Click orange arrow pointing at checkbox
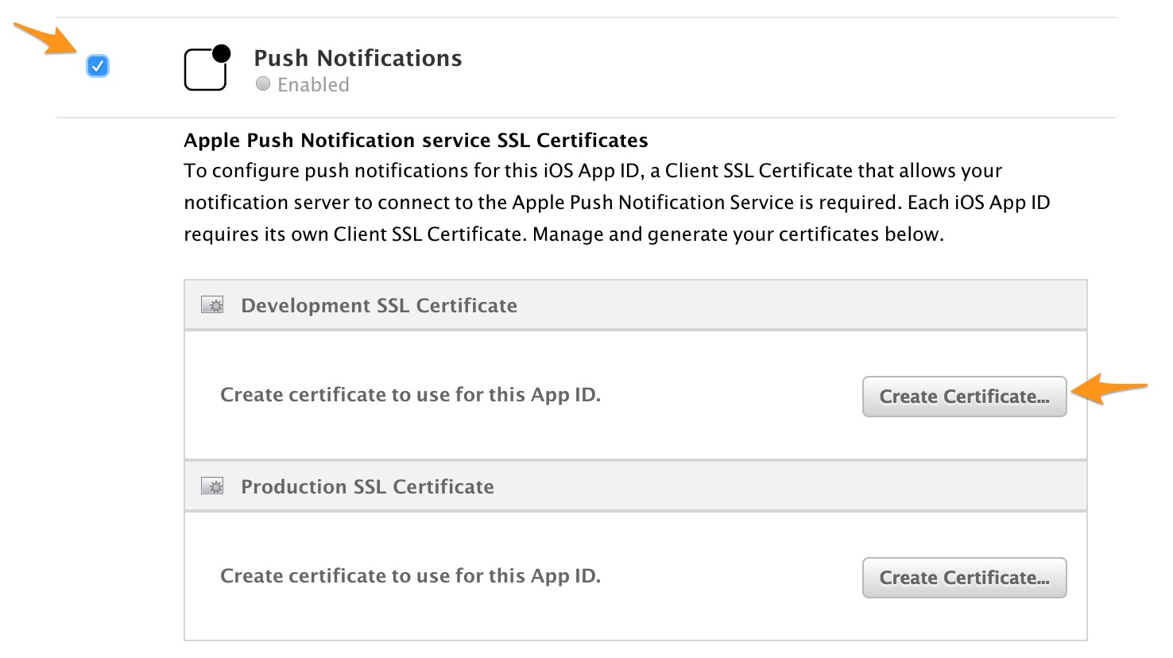The image size is (1173, 658). [45, 38]
